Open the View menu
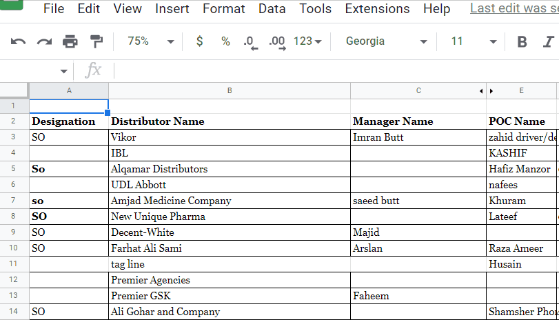 (128, 8)
